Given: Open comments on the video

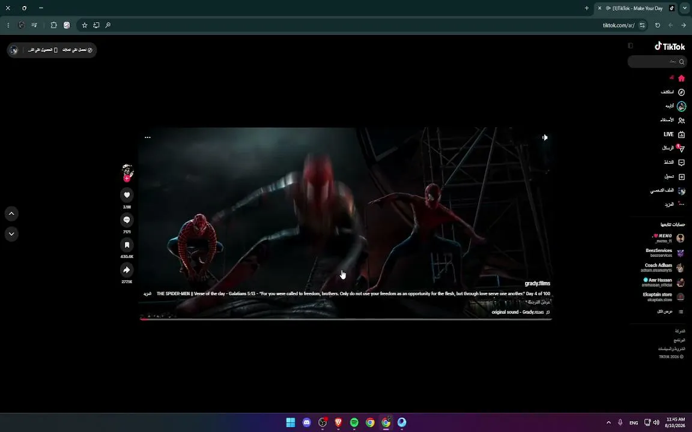Looking at the screenshot, I should (127, 220).
